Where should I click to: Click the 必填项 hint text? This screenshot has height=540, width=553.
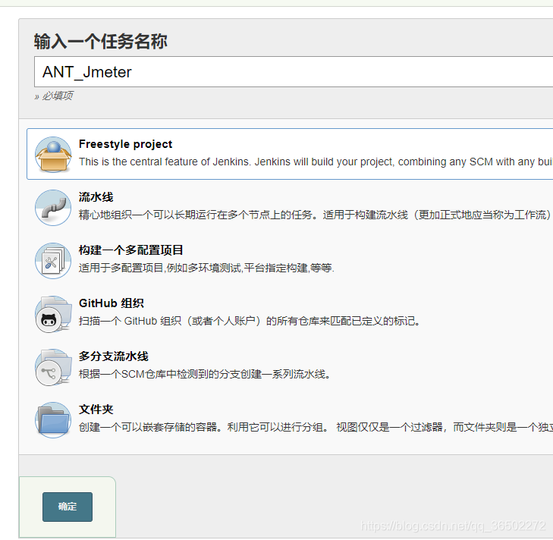click(54, 96)
